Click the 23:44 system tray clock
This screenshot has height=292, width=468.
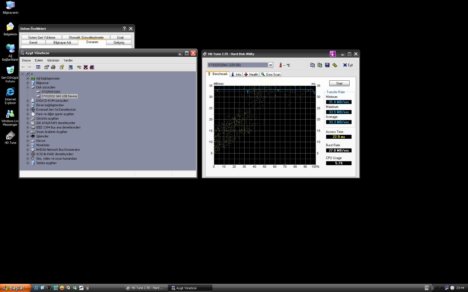(x=460, y=288)
